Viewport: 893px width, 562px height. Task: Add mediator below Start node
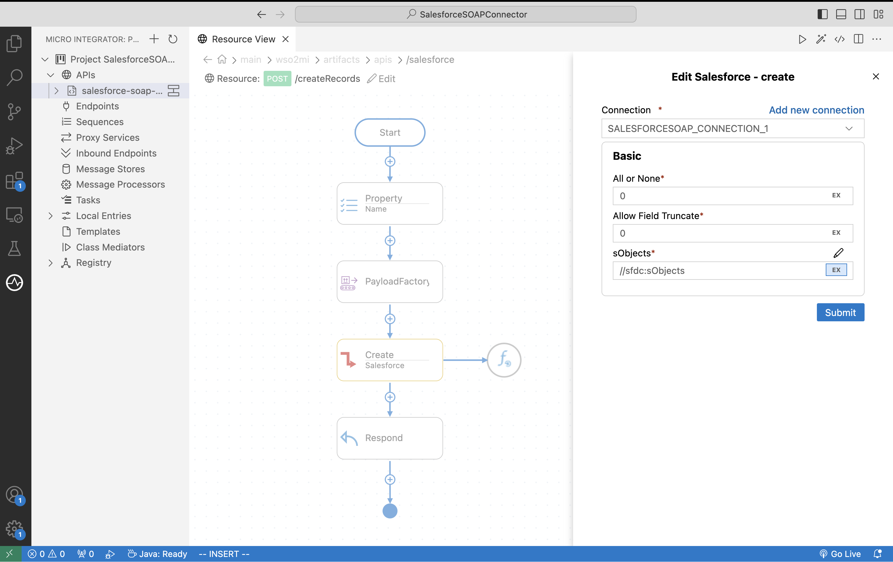coord(390,162)
